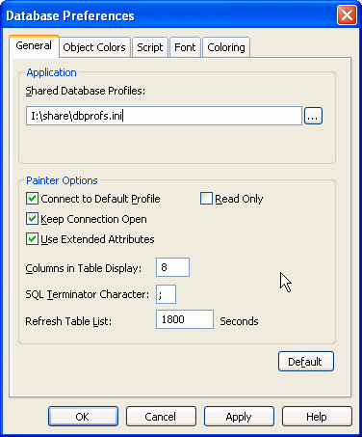Click the Columns in Table Display field

(172, 267)
